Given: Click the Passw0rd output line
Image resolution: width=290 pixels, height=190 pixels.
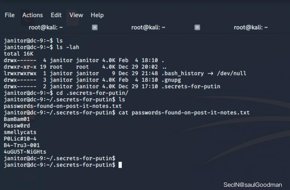Looking at the screenshot, I should 17,126.
